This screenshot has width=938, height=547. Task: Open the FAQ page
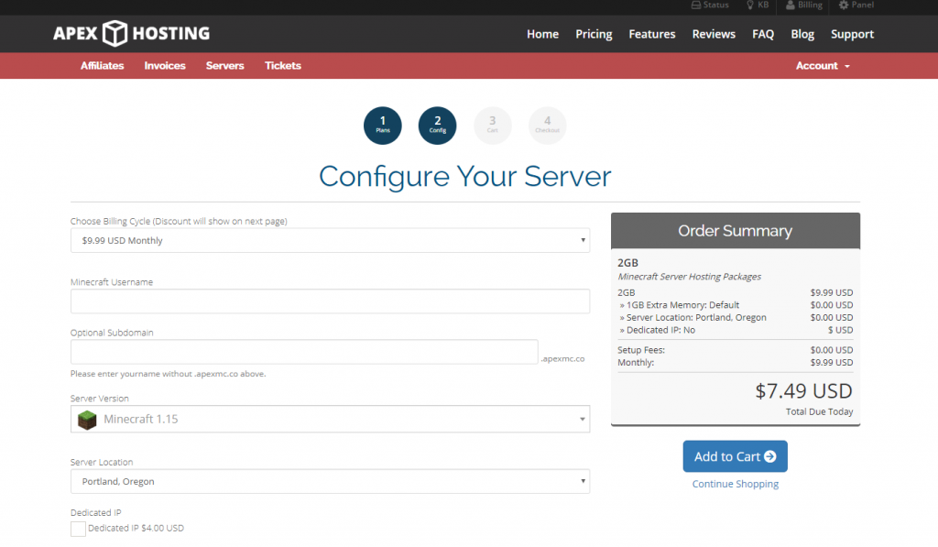[763, 34]
